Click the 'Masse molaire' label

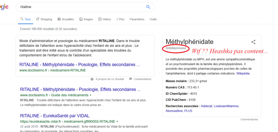pos(177,81)
